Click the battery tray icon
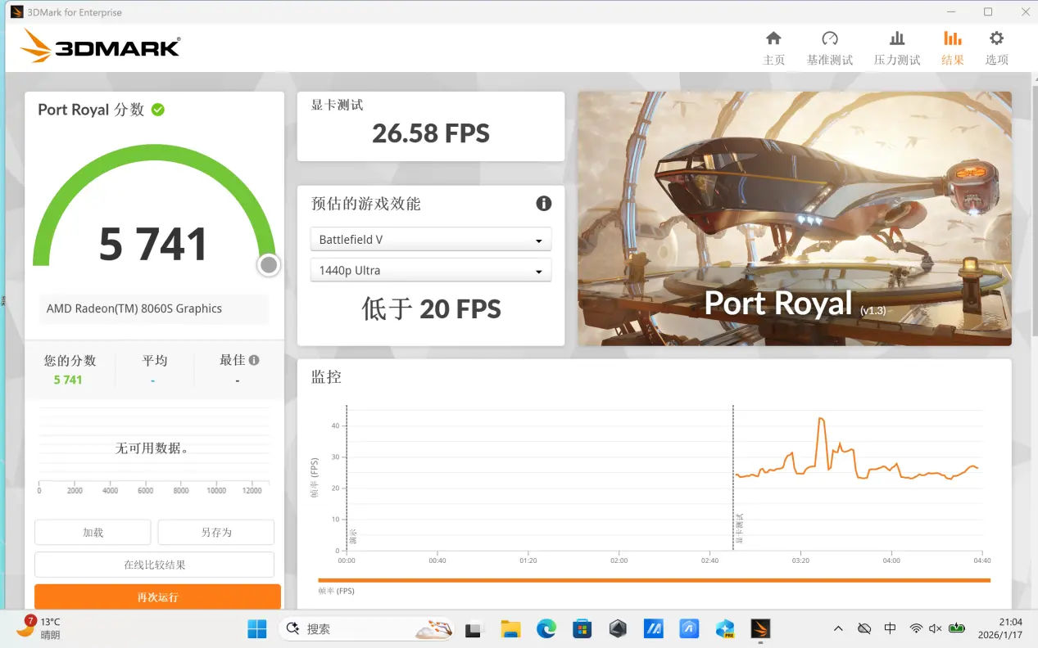The height and width of the screenshot is (648, 1038). coord(957,628)
